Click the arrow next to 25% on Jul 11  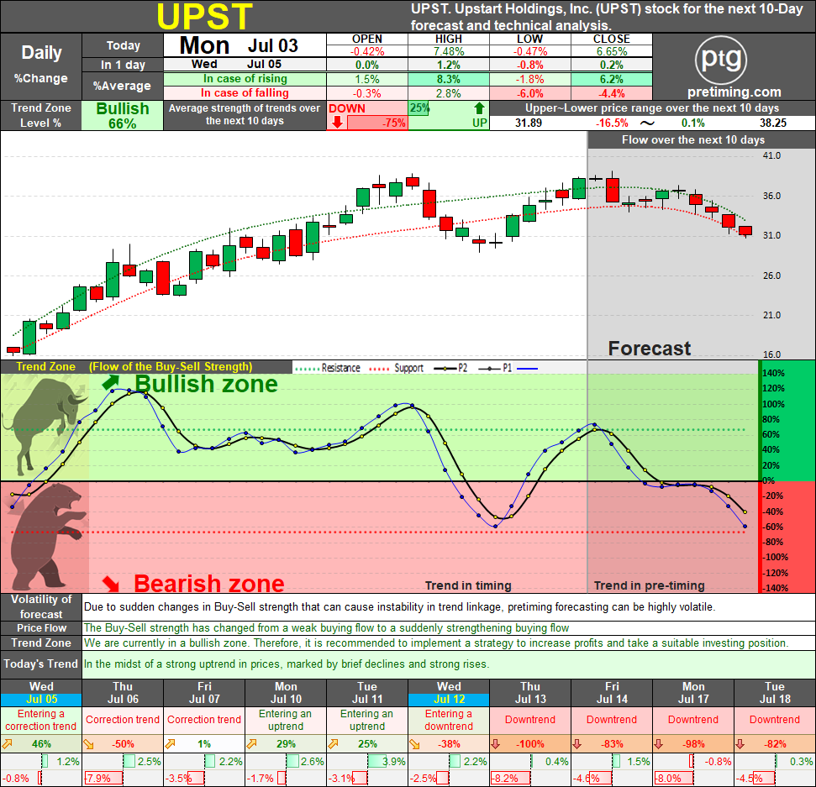[334, 744]
